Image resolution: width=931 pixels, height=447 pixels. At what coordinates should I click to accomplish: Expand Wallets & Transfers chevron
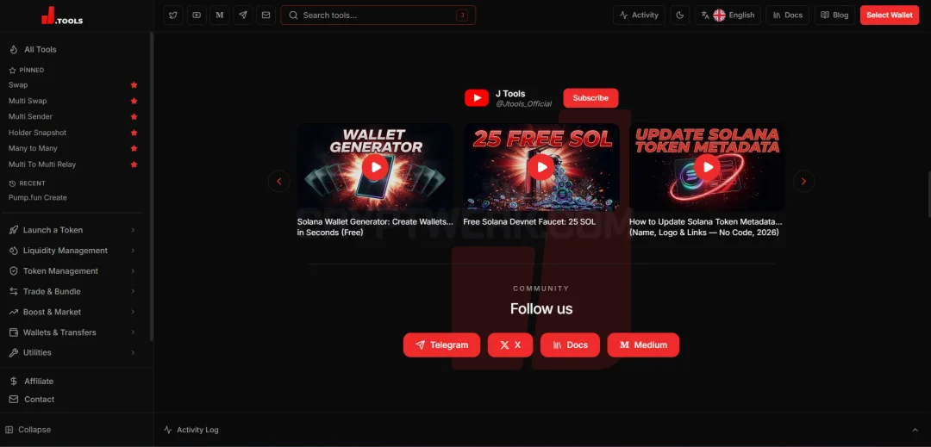(x=133, y=332)
